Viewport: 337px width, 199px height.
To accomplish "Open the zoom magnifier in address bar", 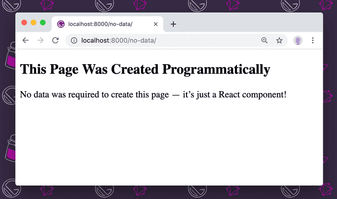I will click(x=265, y=40).
